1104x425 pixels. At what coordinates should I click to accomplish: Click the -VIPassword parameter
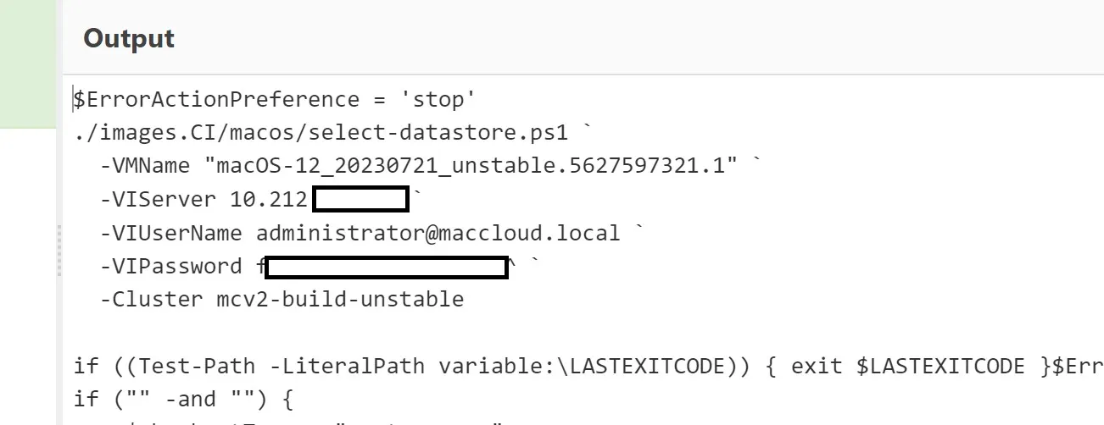coord(171,267)
